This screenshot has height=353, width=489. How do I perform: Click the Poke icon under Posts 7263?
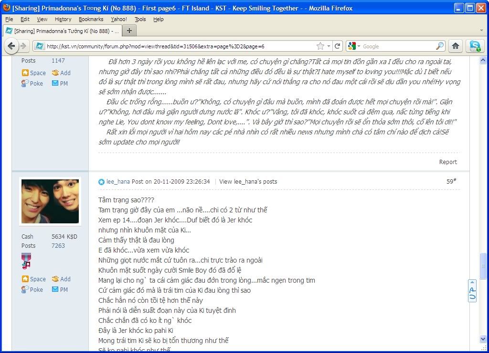coord(25,289)
